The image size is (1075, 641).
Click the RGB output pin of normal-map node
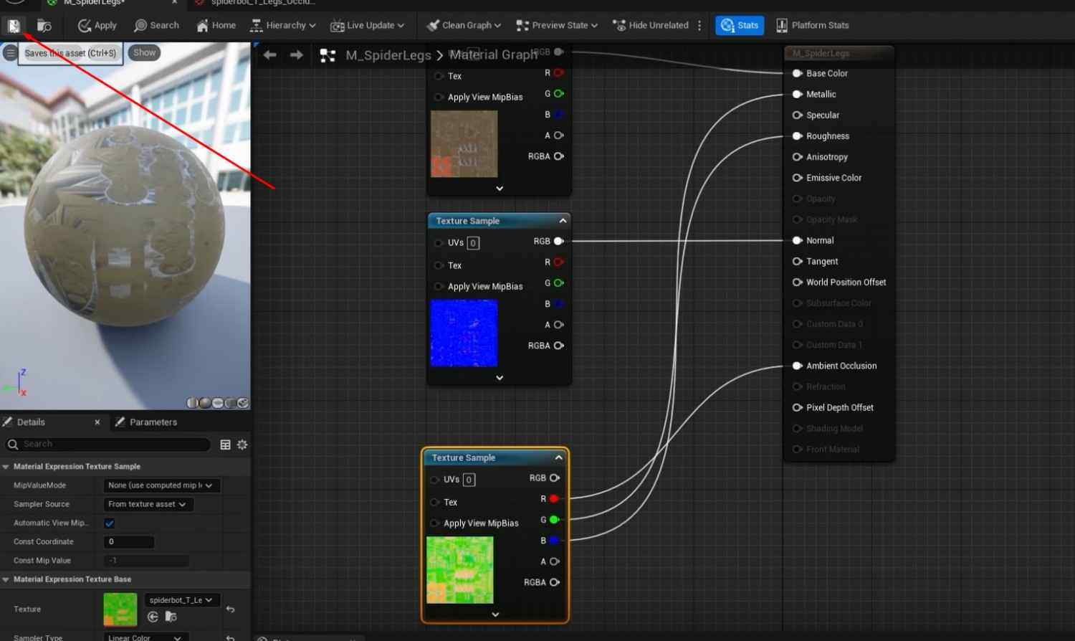[x=558, y=242]
